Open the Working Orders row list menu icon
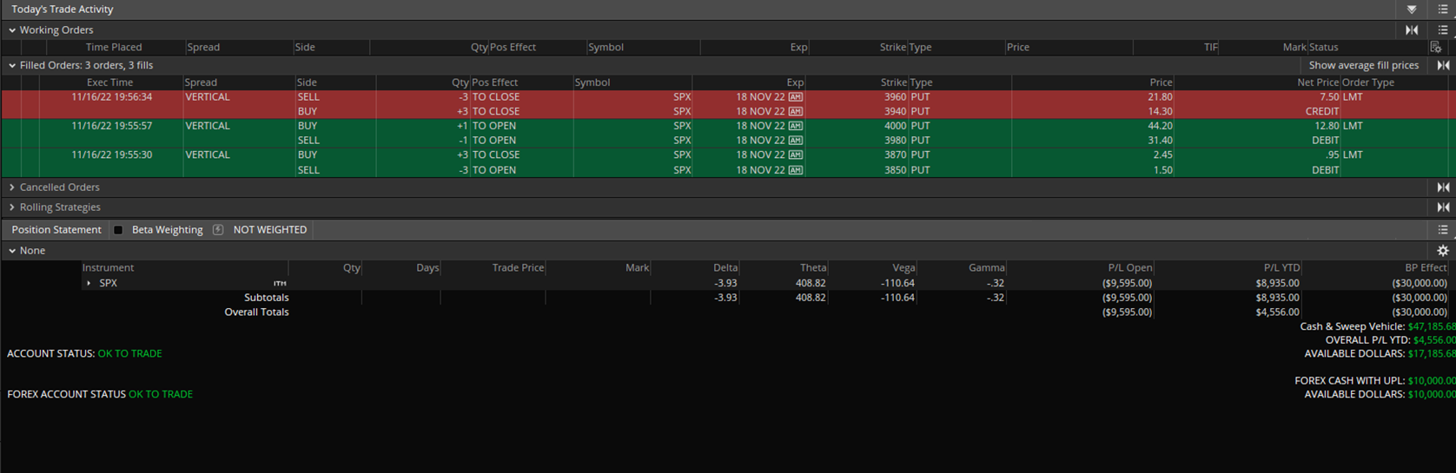Viewport: 1456px width, 473px height. click(1443, 30)
